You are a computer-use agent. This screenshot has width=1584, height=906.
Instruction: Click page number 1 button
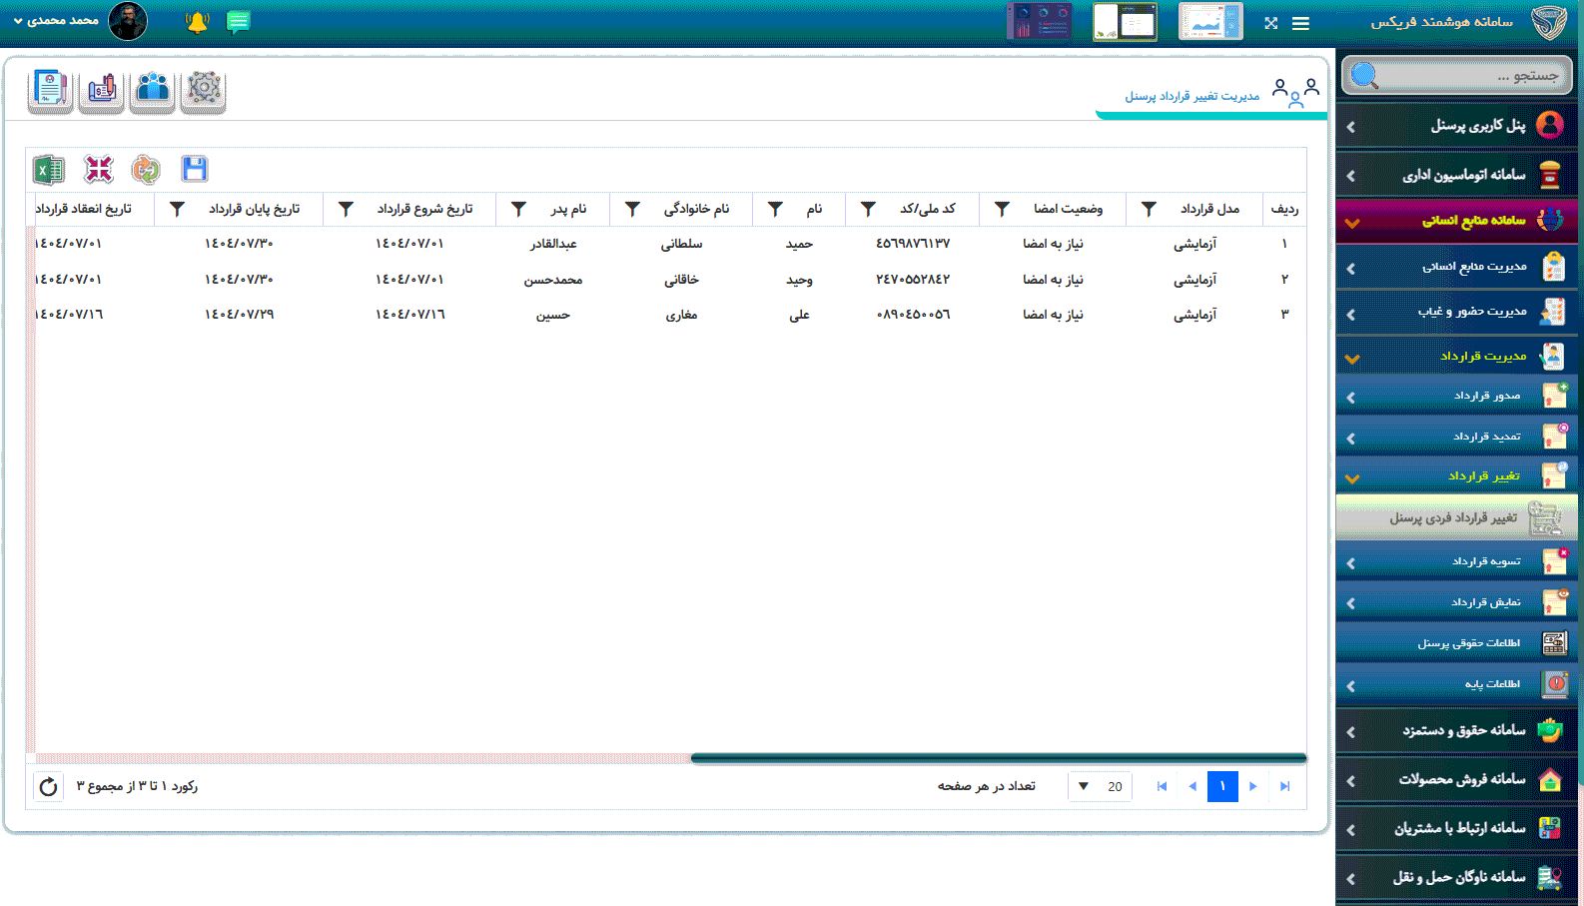click(x=1221, y=787)
